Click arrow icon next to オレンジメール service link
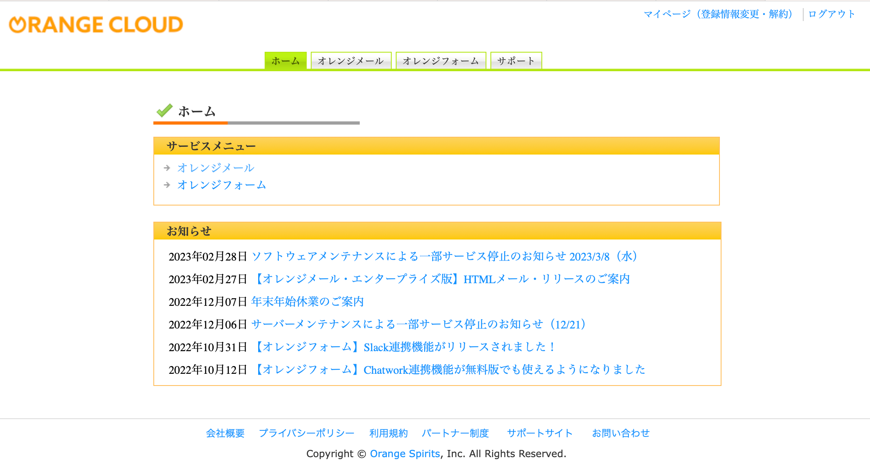 [167, 167]
